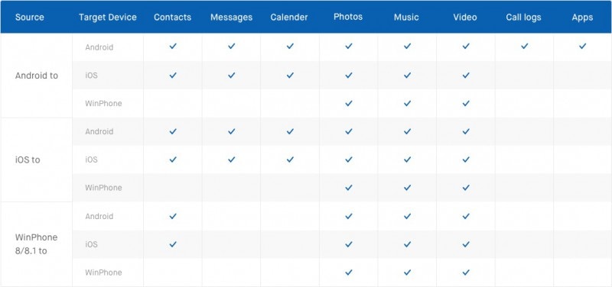Click Video checkmark for WinPhone to iOS

pos(466,244)
